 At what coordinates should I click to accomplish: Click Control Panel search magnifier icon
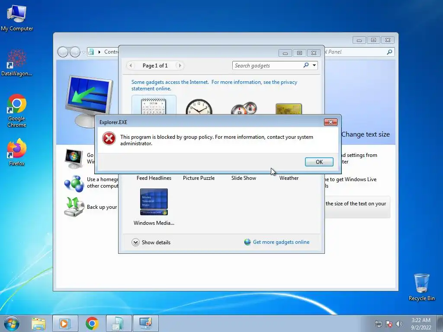click(x=389, y=52)
